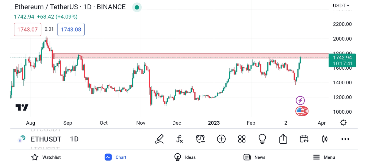Open the three dots more options
Screen dimensions: 368x165
pos(345,139)
